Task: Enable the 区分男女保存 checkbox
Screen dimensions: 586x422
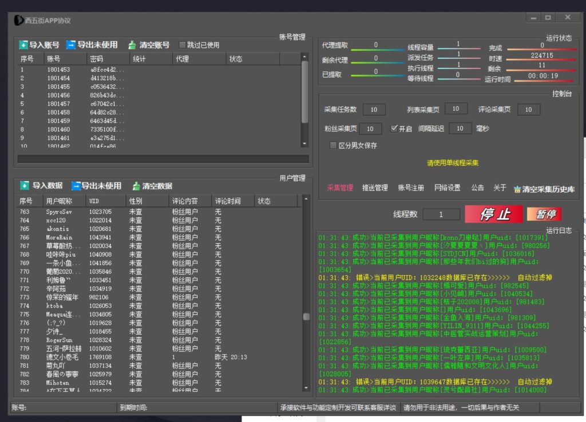Action: (x=333, y=145)
